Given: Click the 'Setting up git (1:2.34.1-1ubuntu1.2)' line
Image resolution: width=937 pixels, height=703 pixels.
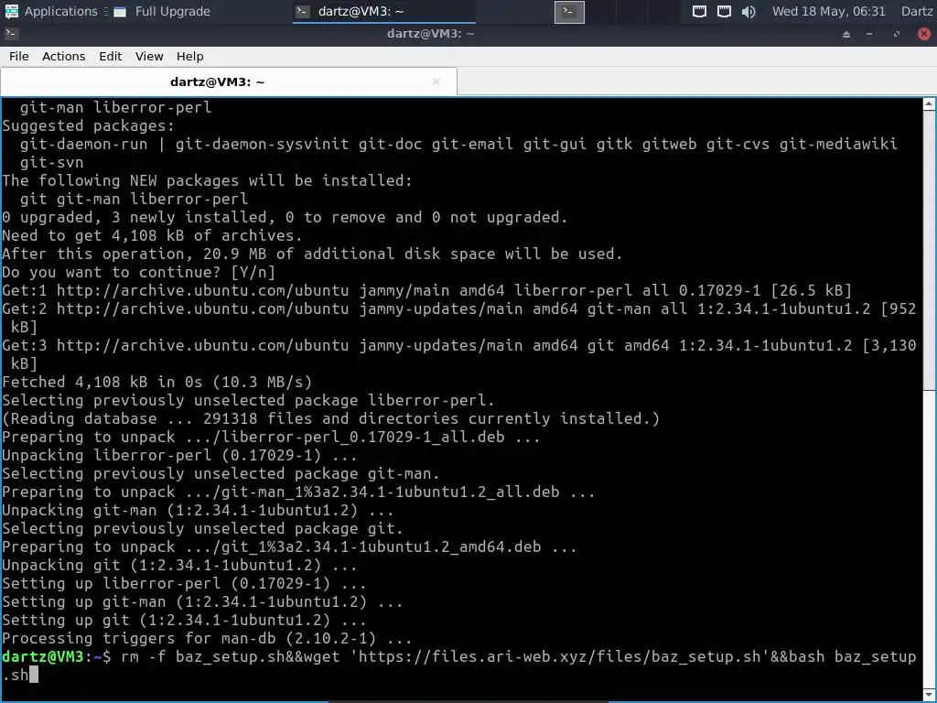Looking at the screenshot, I should pos(185,620).
